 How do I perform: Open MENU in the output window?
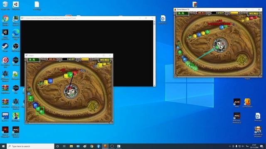pyautogui.click(x=104, y=60)
